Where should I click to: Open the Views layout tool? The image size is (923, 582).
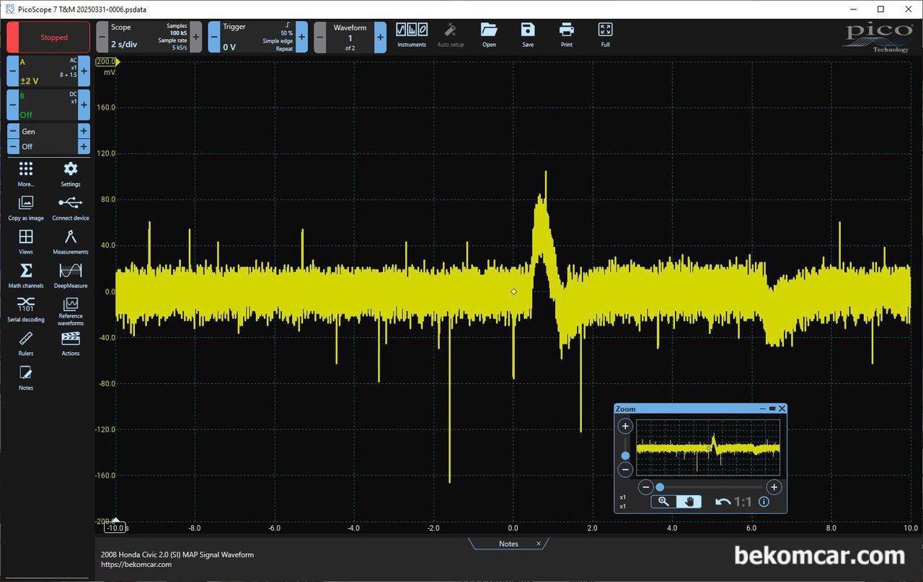point(26,241)
